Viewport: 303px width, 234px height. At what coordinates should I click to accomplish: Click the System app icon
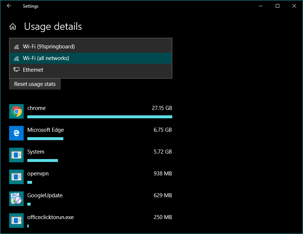16,155
